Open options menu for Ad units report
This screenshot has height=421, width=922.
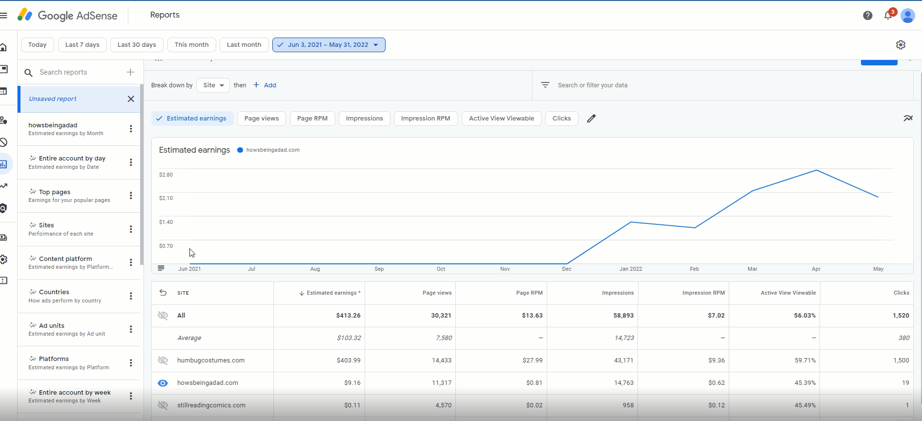[131, 329]
